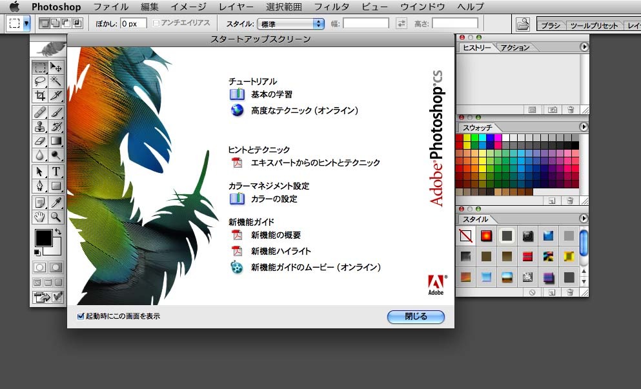This screenshot has width=641, height=389.
Task: Swap foreground and background colors
Action: click(58, 232)
